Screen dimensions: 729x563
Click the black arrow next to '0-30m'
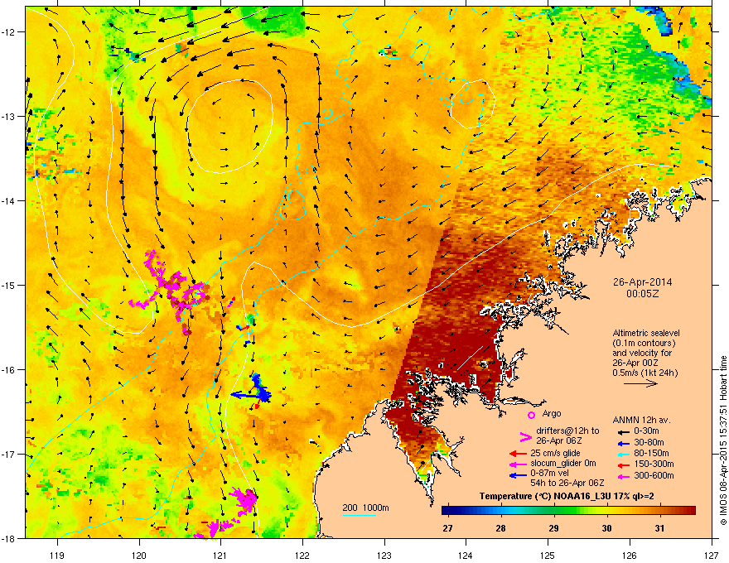pos(623,431)
